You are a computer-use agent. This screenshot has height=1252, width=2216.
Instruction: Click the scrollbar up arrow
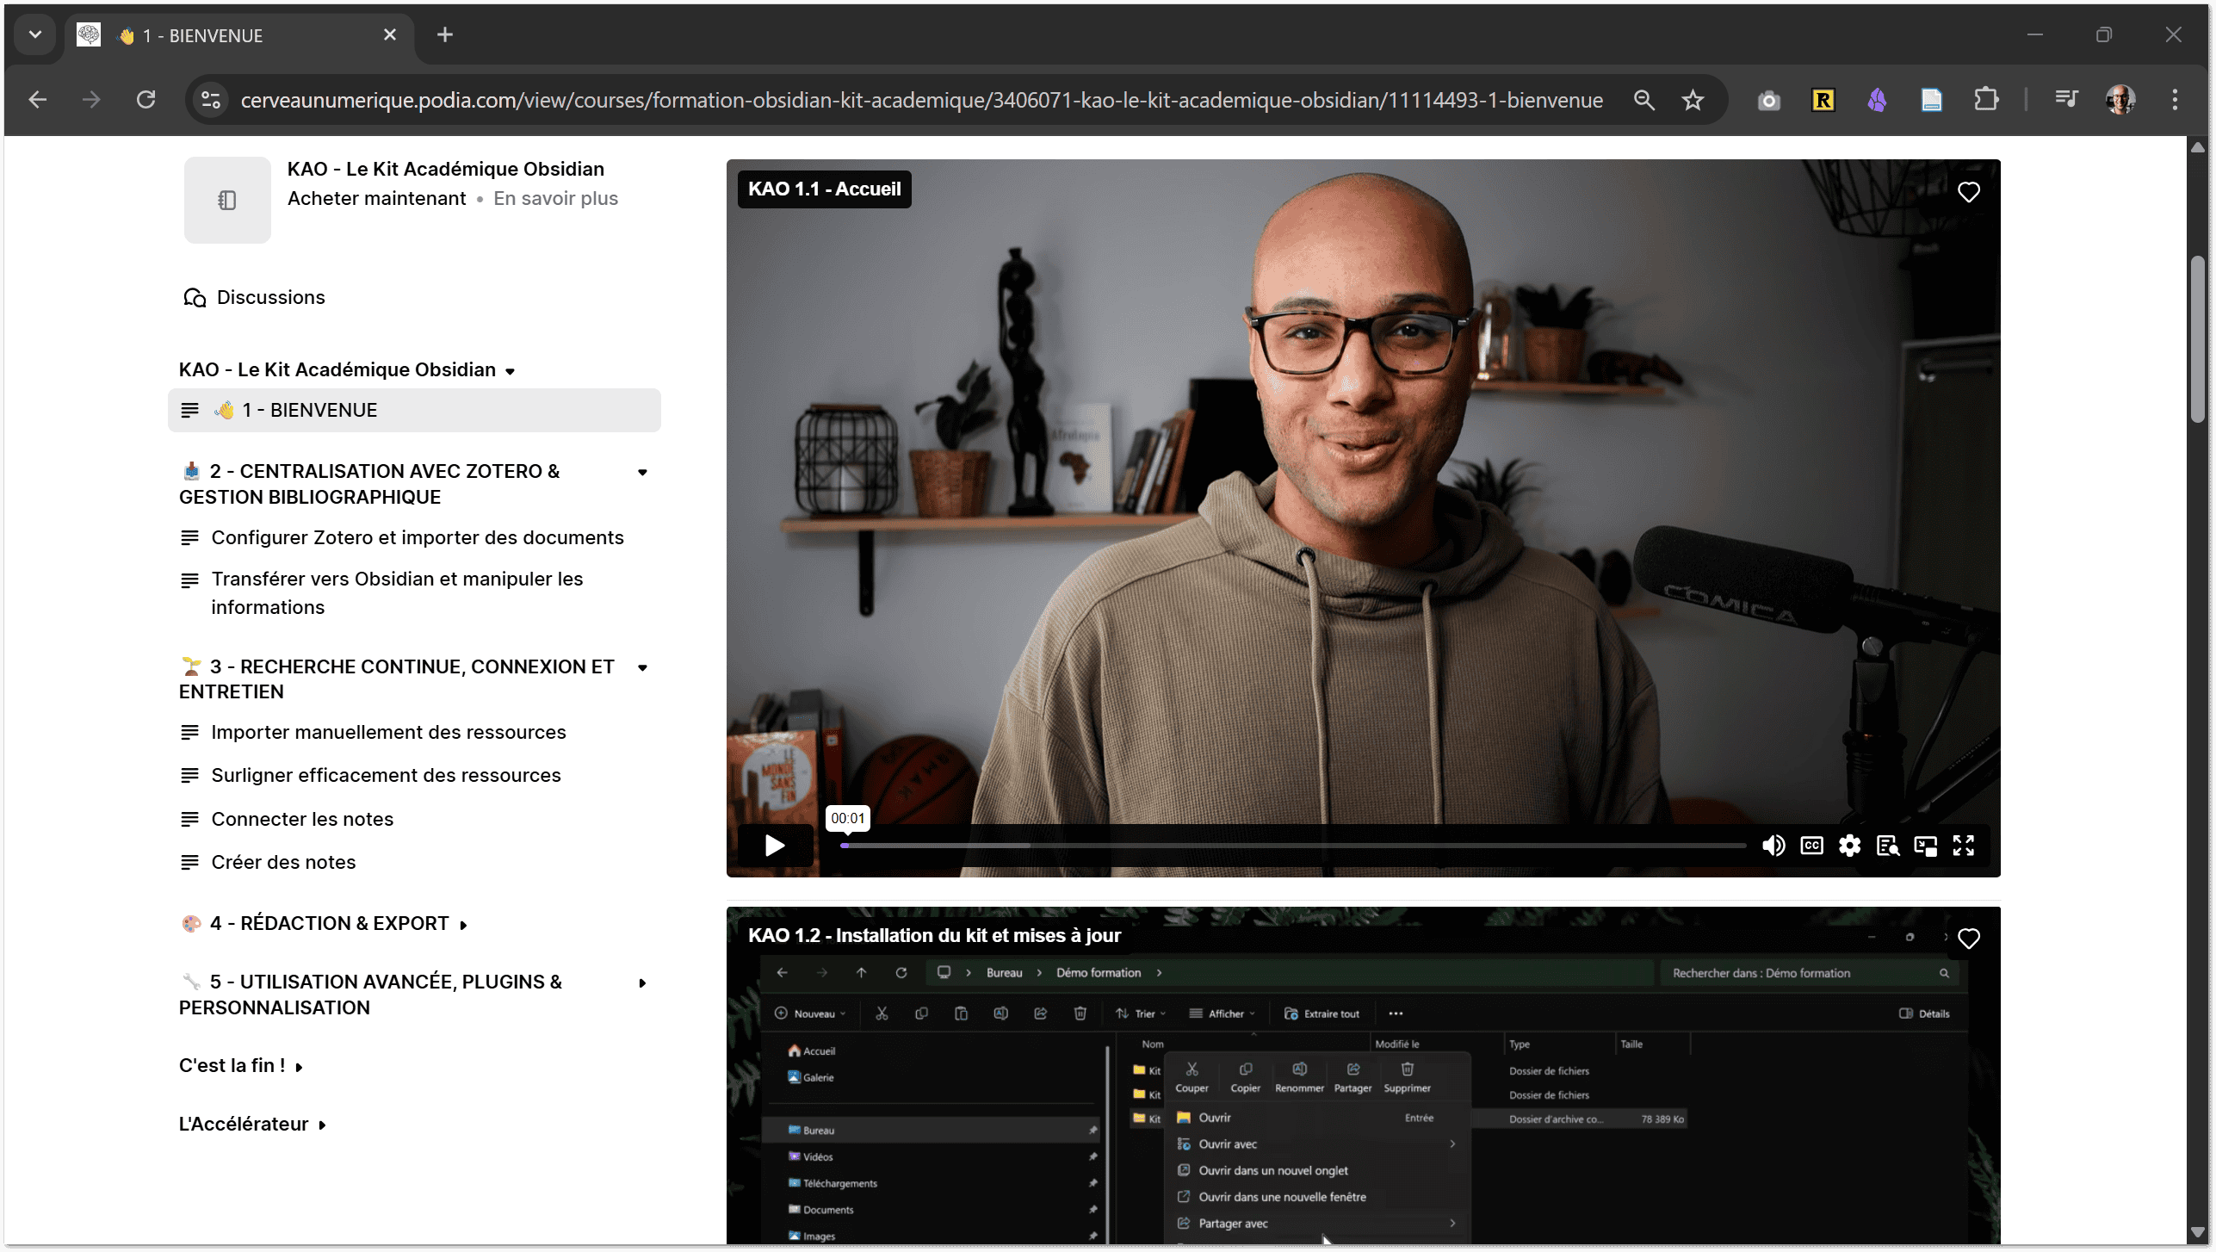tap(2198, 147)
